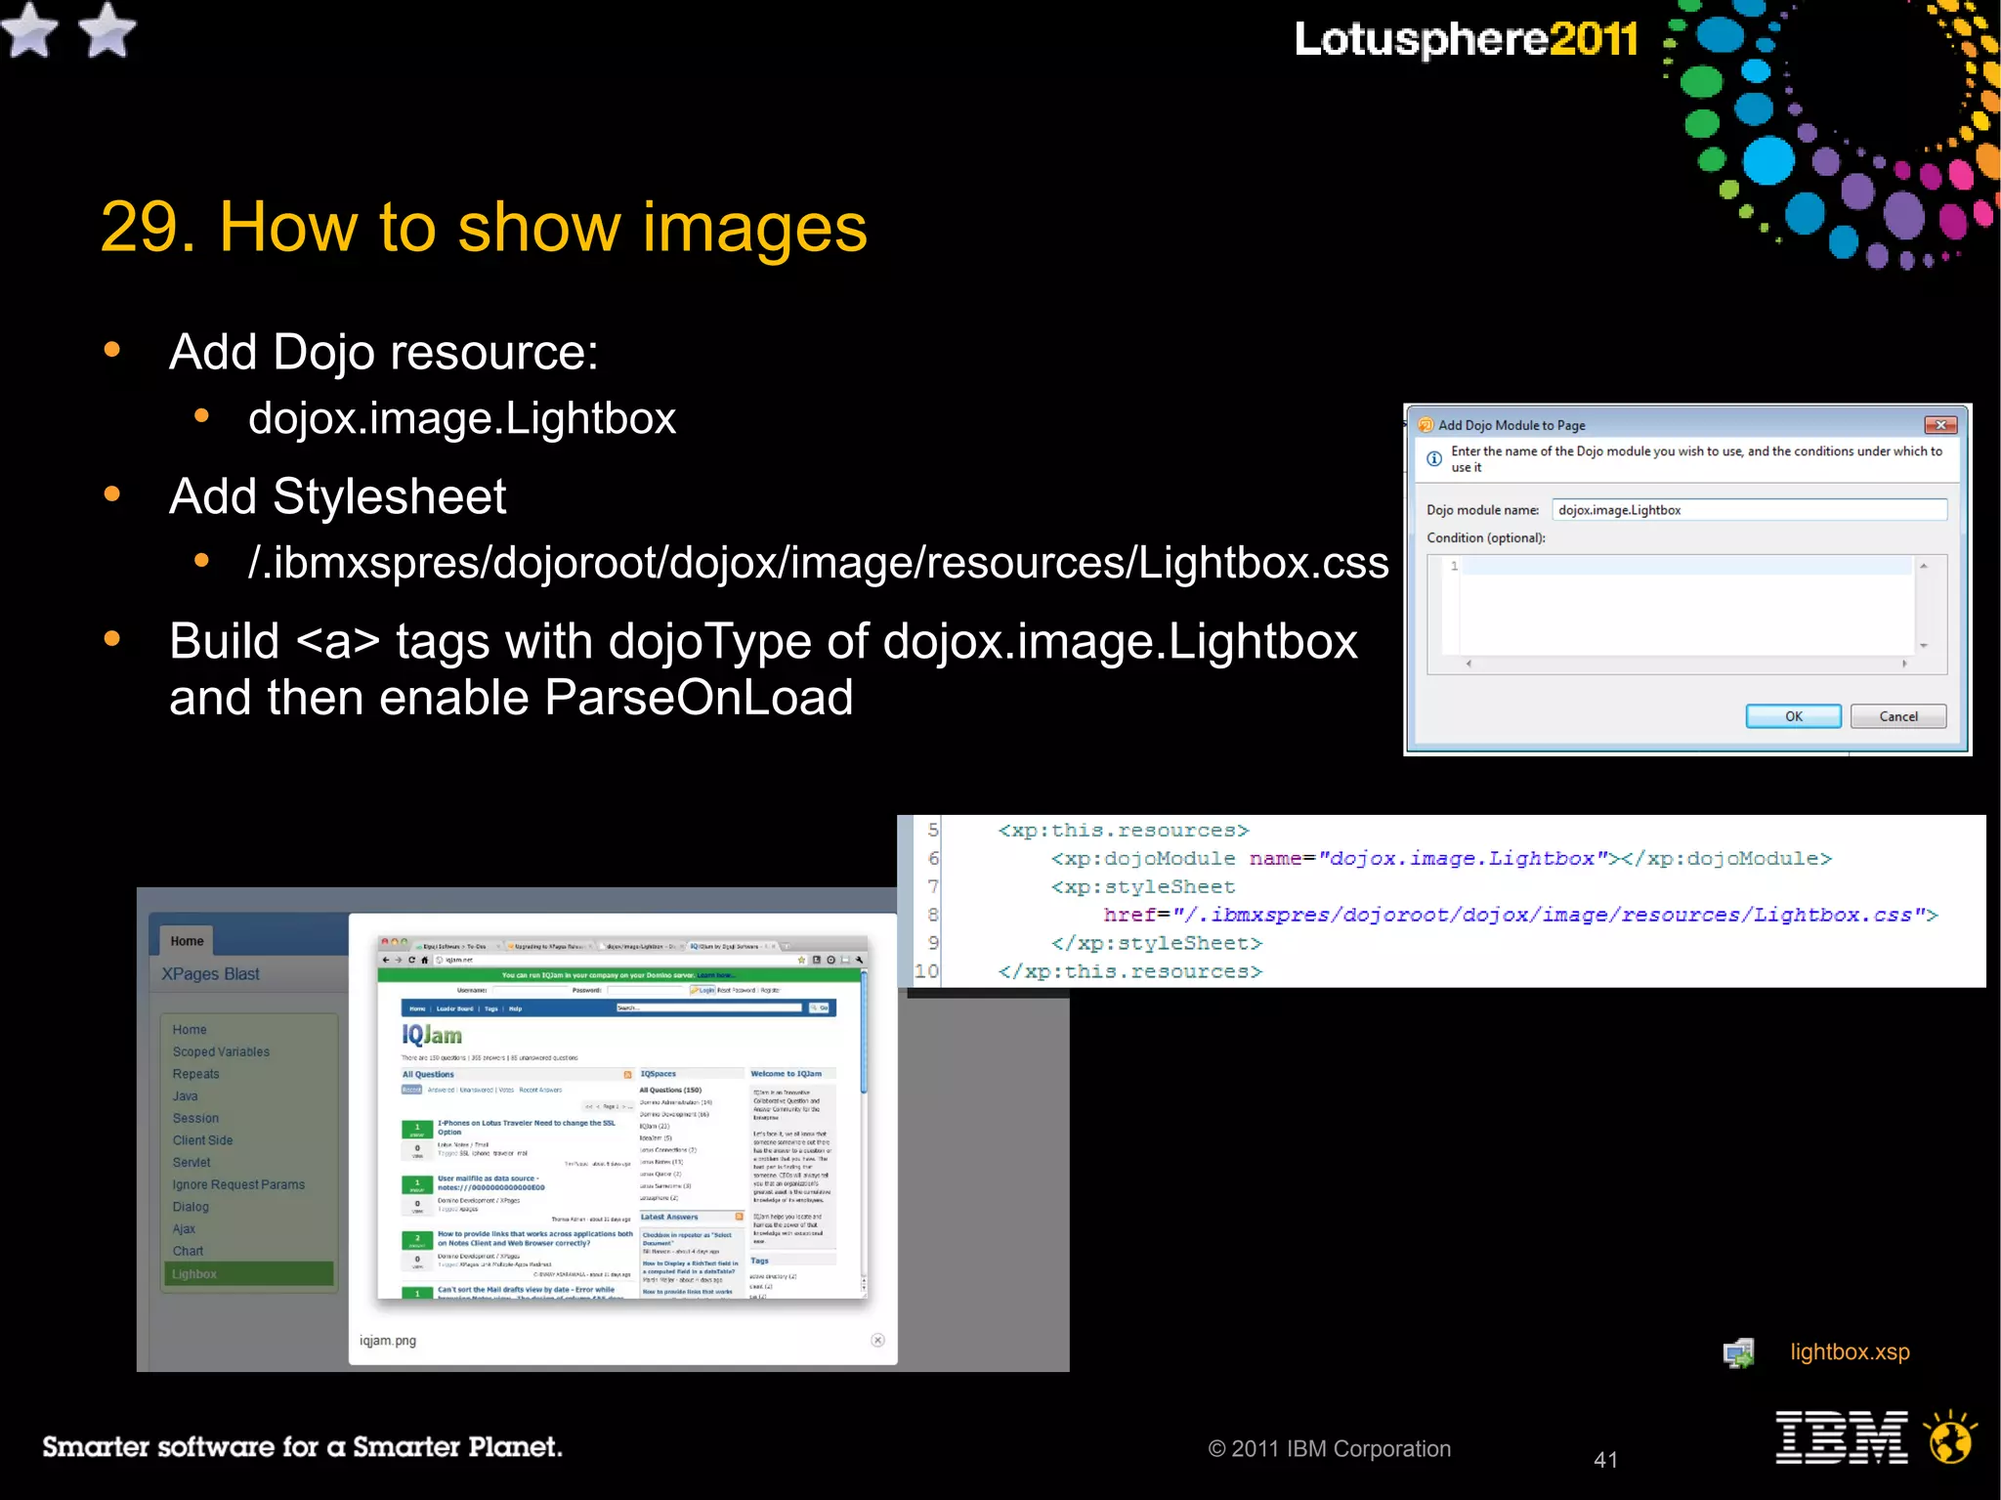The width and height of the screenshot is (2001, 1500).
Task: Open Ajax in the sidebar menu
Action: (x=184, y=1229)
